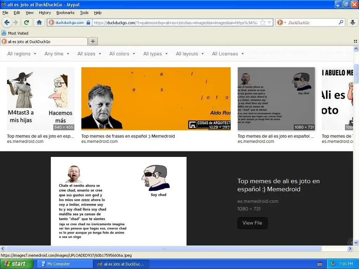The image size is (359, 269).
Task: Go back with the Back arrow button
Action: [7, 22]
